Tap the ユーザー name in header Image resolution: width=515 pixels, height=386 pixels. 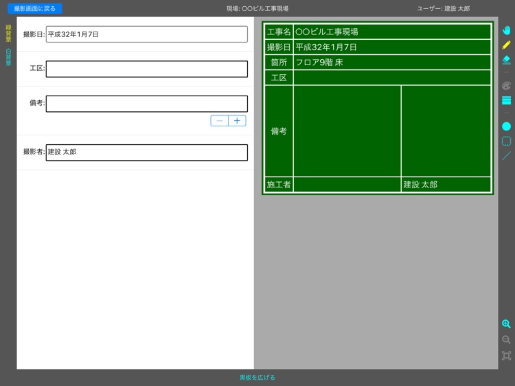click(444, 8)
